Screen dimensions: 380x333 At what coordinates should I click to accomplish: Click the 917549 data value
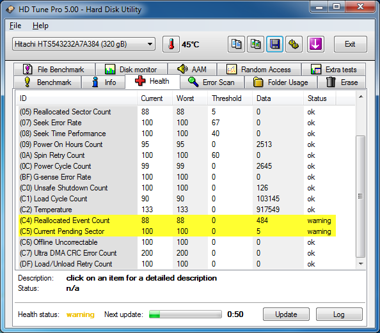pos(268,210)
